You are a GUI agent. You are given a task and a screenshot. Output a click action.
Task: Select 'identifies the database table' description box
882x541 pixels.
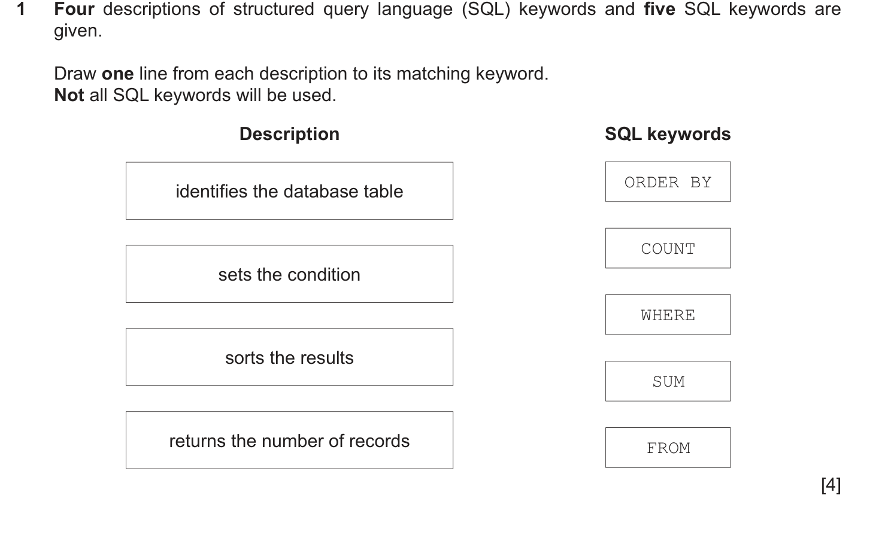point(289,191)
